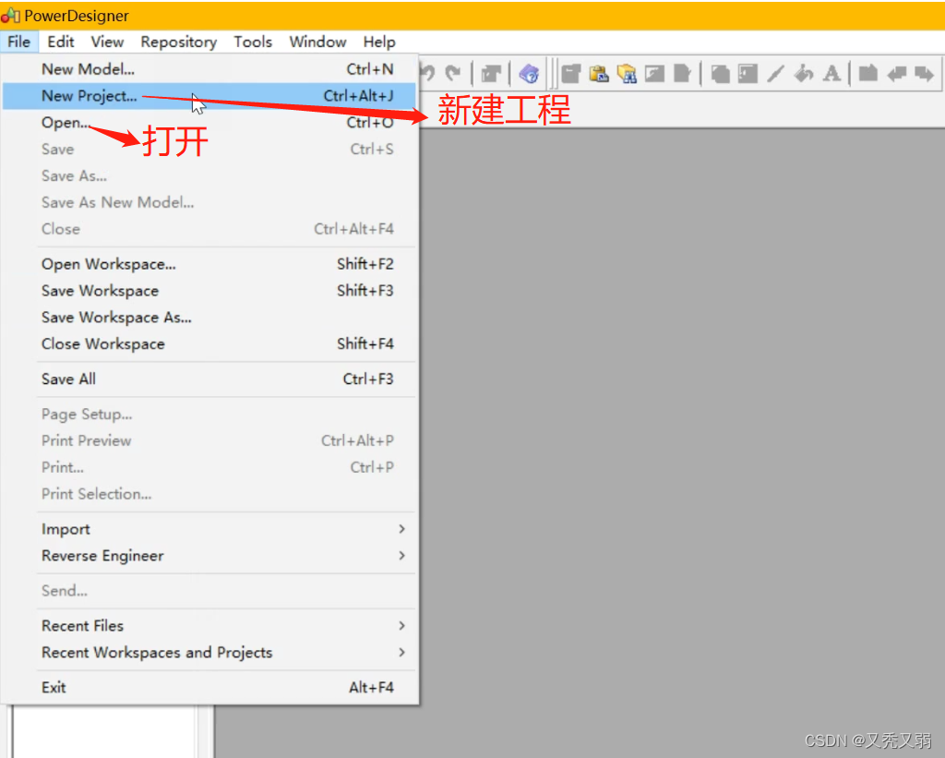
Task: Open the View menu
Action: point(107,42)
